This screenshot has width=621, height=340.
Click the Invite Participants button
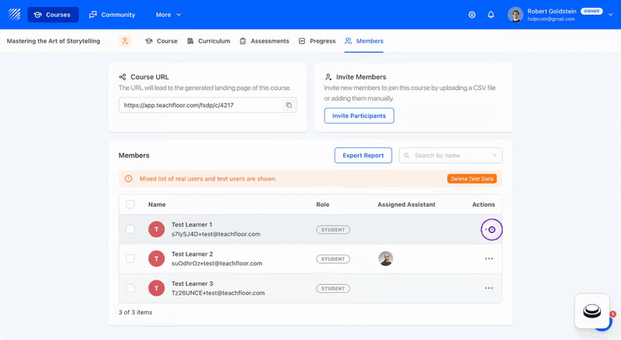coord(359,115)
